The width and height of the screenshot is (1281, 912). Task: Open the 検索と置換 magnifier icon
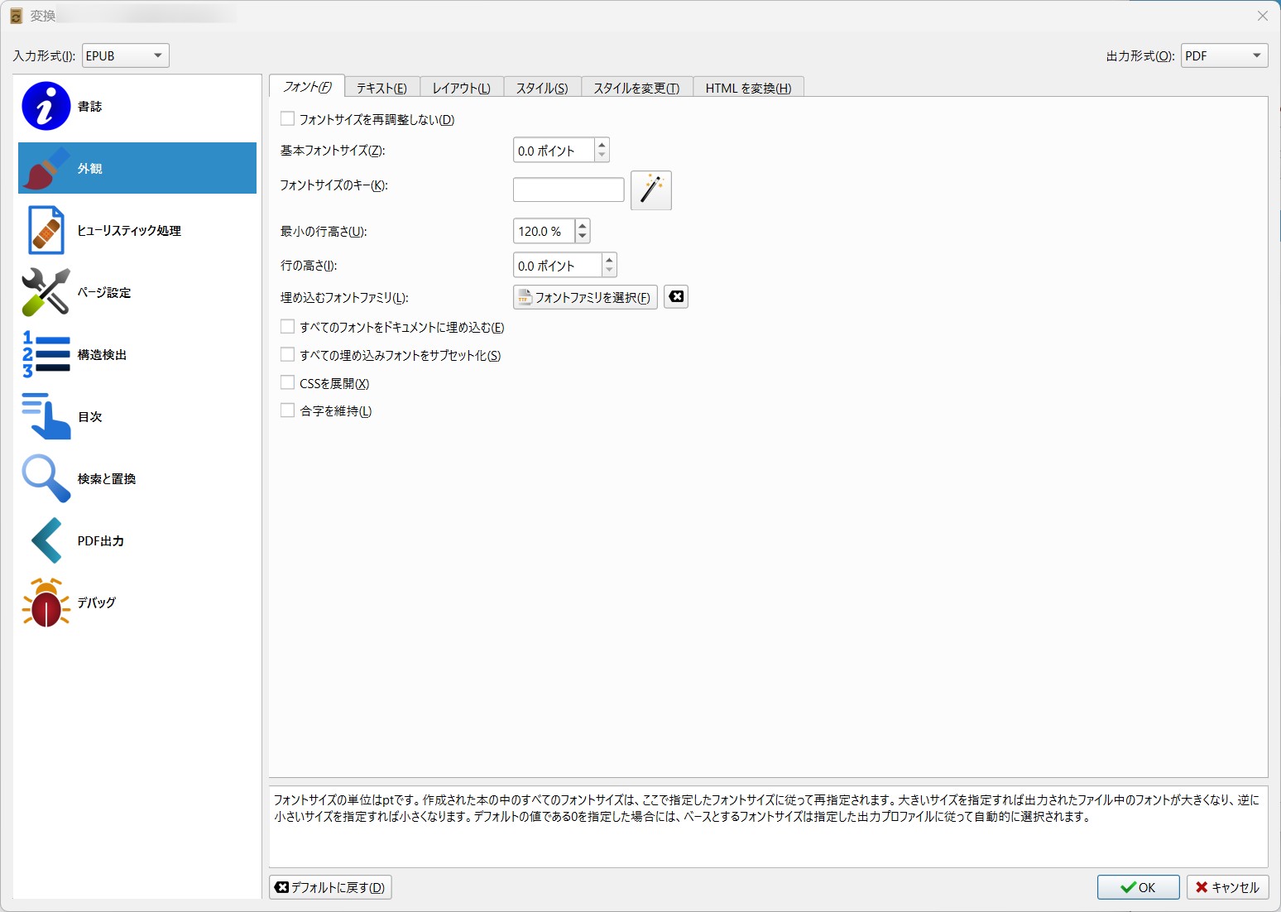(46, 478)
